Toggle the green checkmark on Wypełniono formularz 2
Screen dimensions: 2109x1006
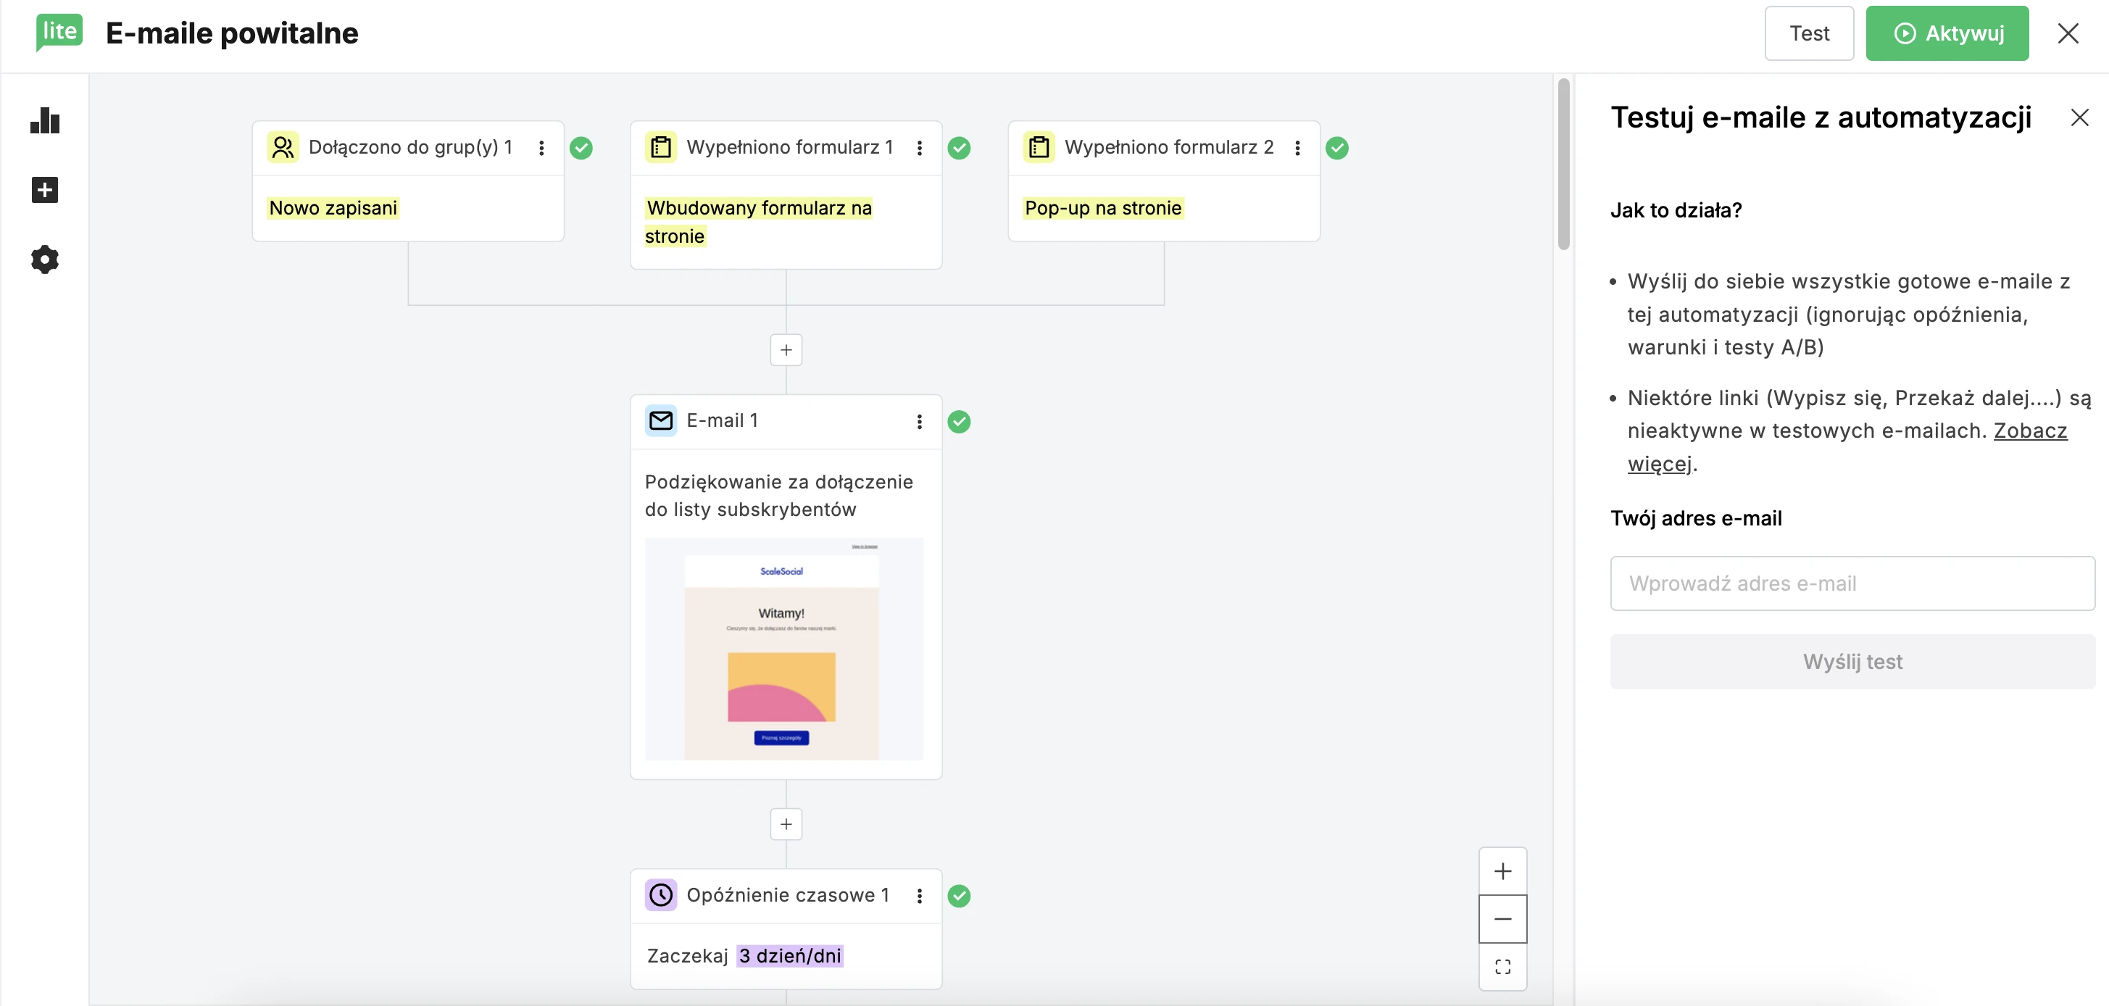pos(1338,148)
